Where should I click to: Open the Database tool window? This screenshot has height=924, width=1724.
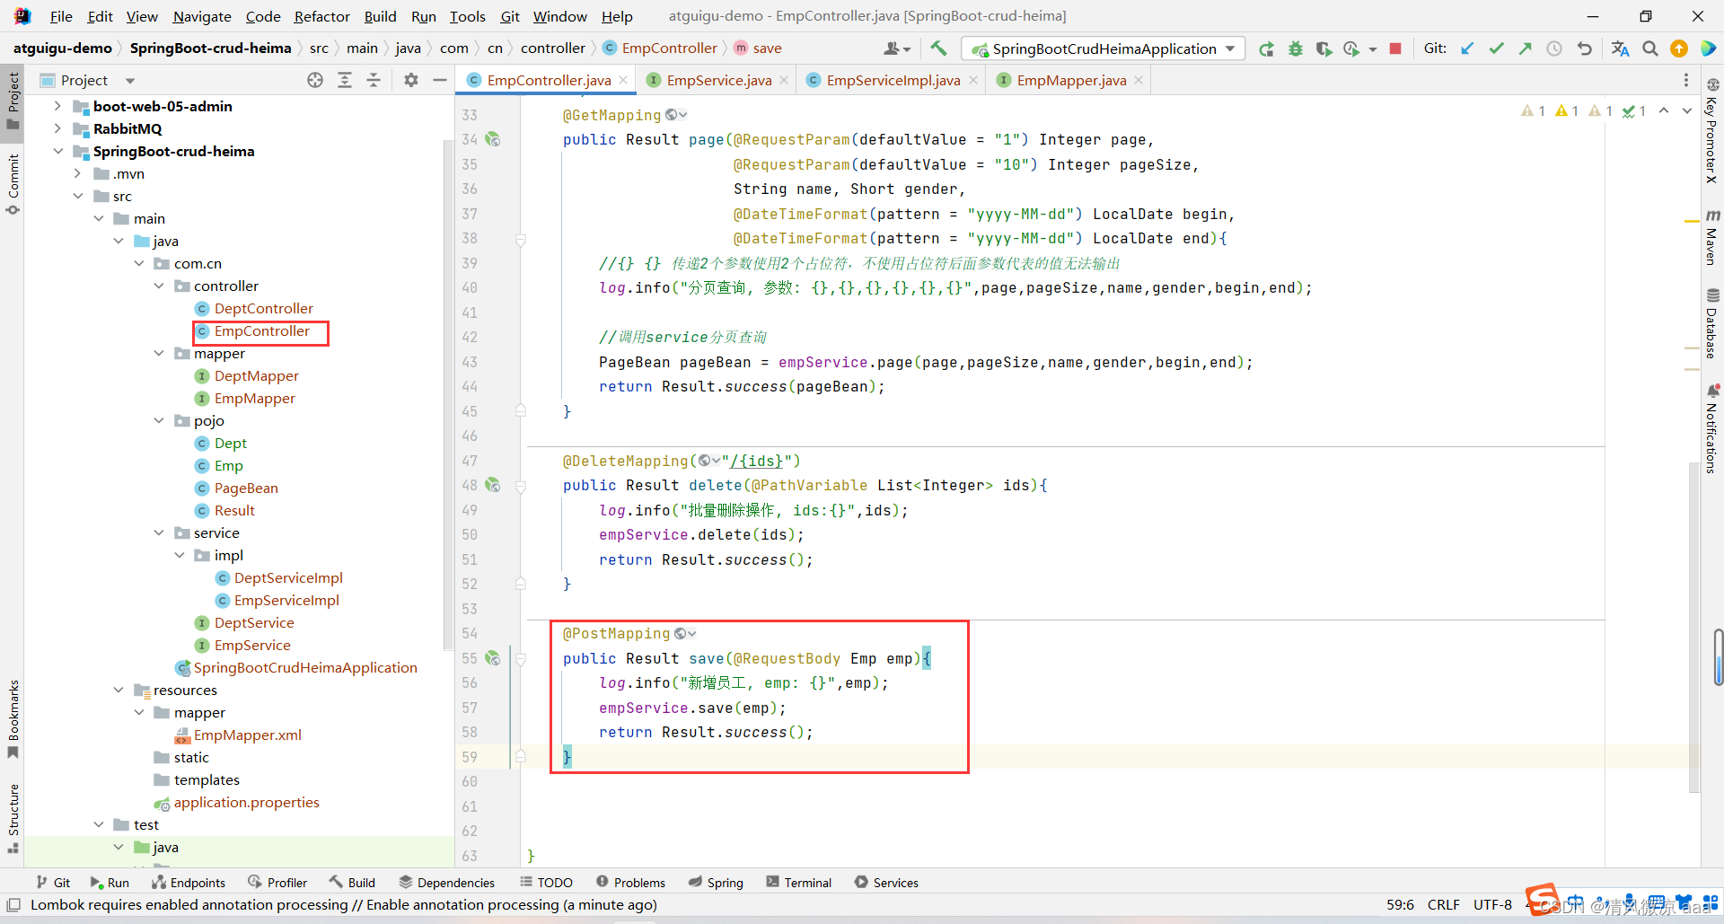(1712, 323)
